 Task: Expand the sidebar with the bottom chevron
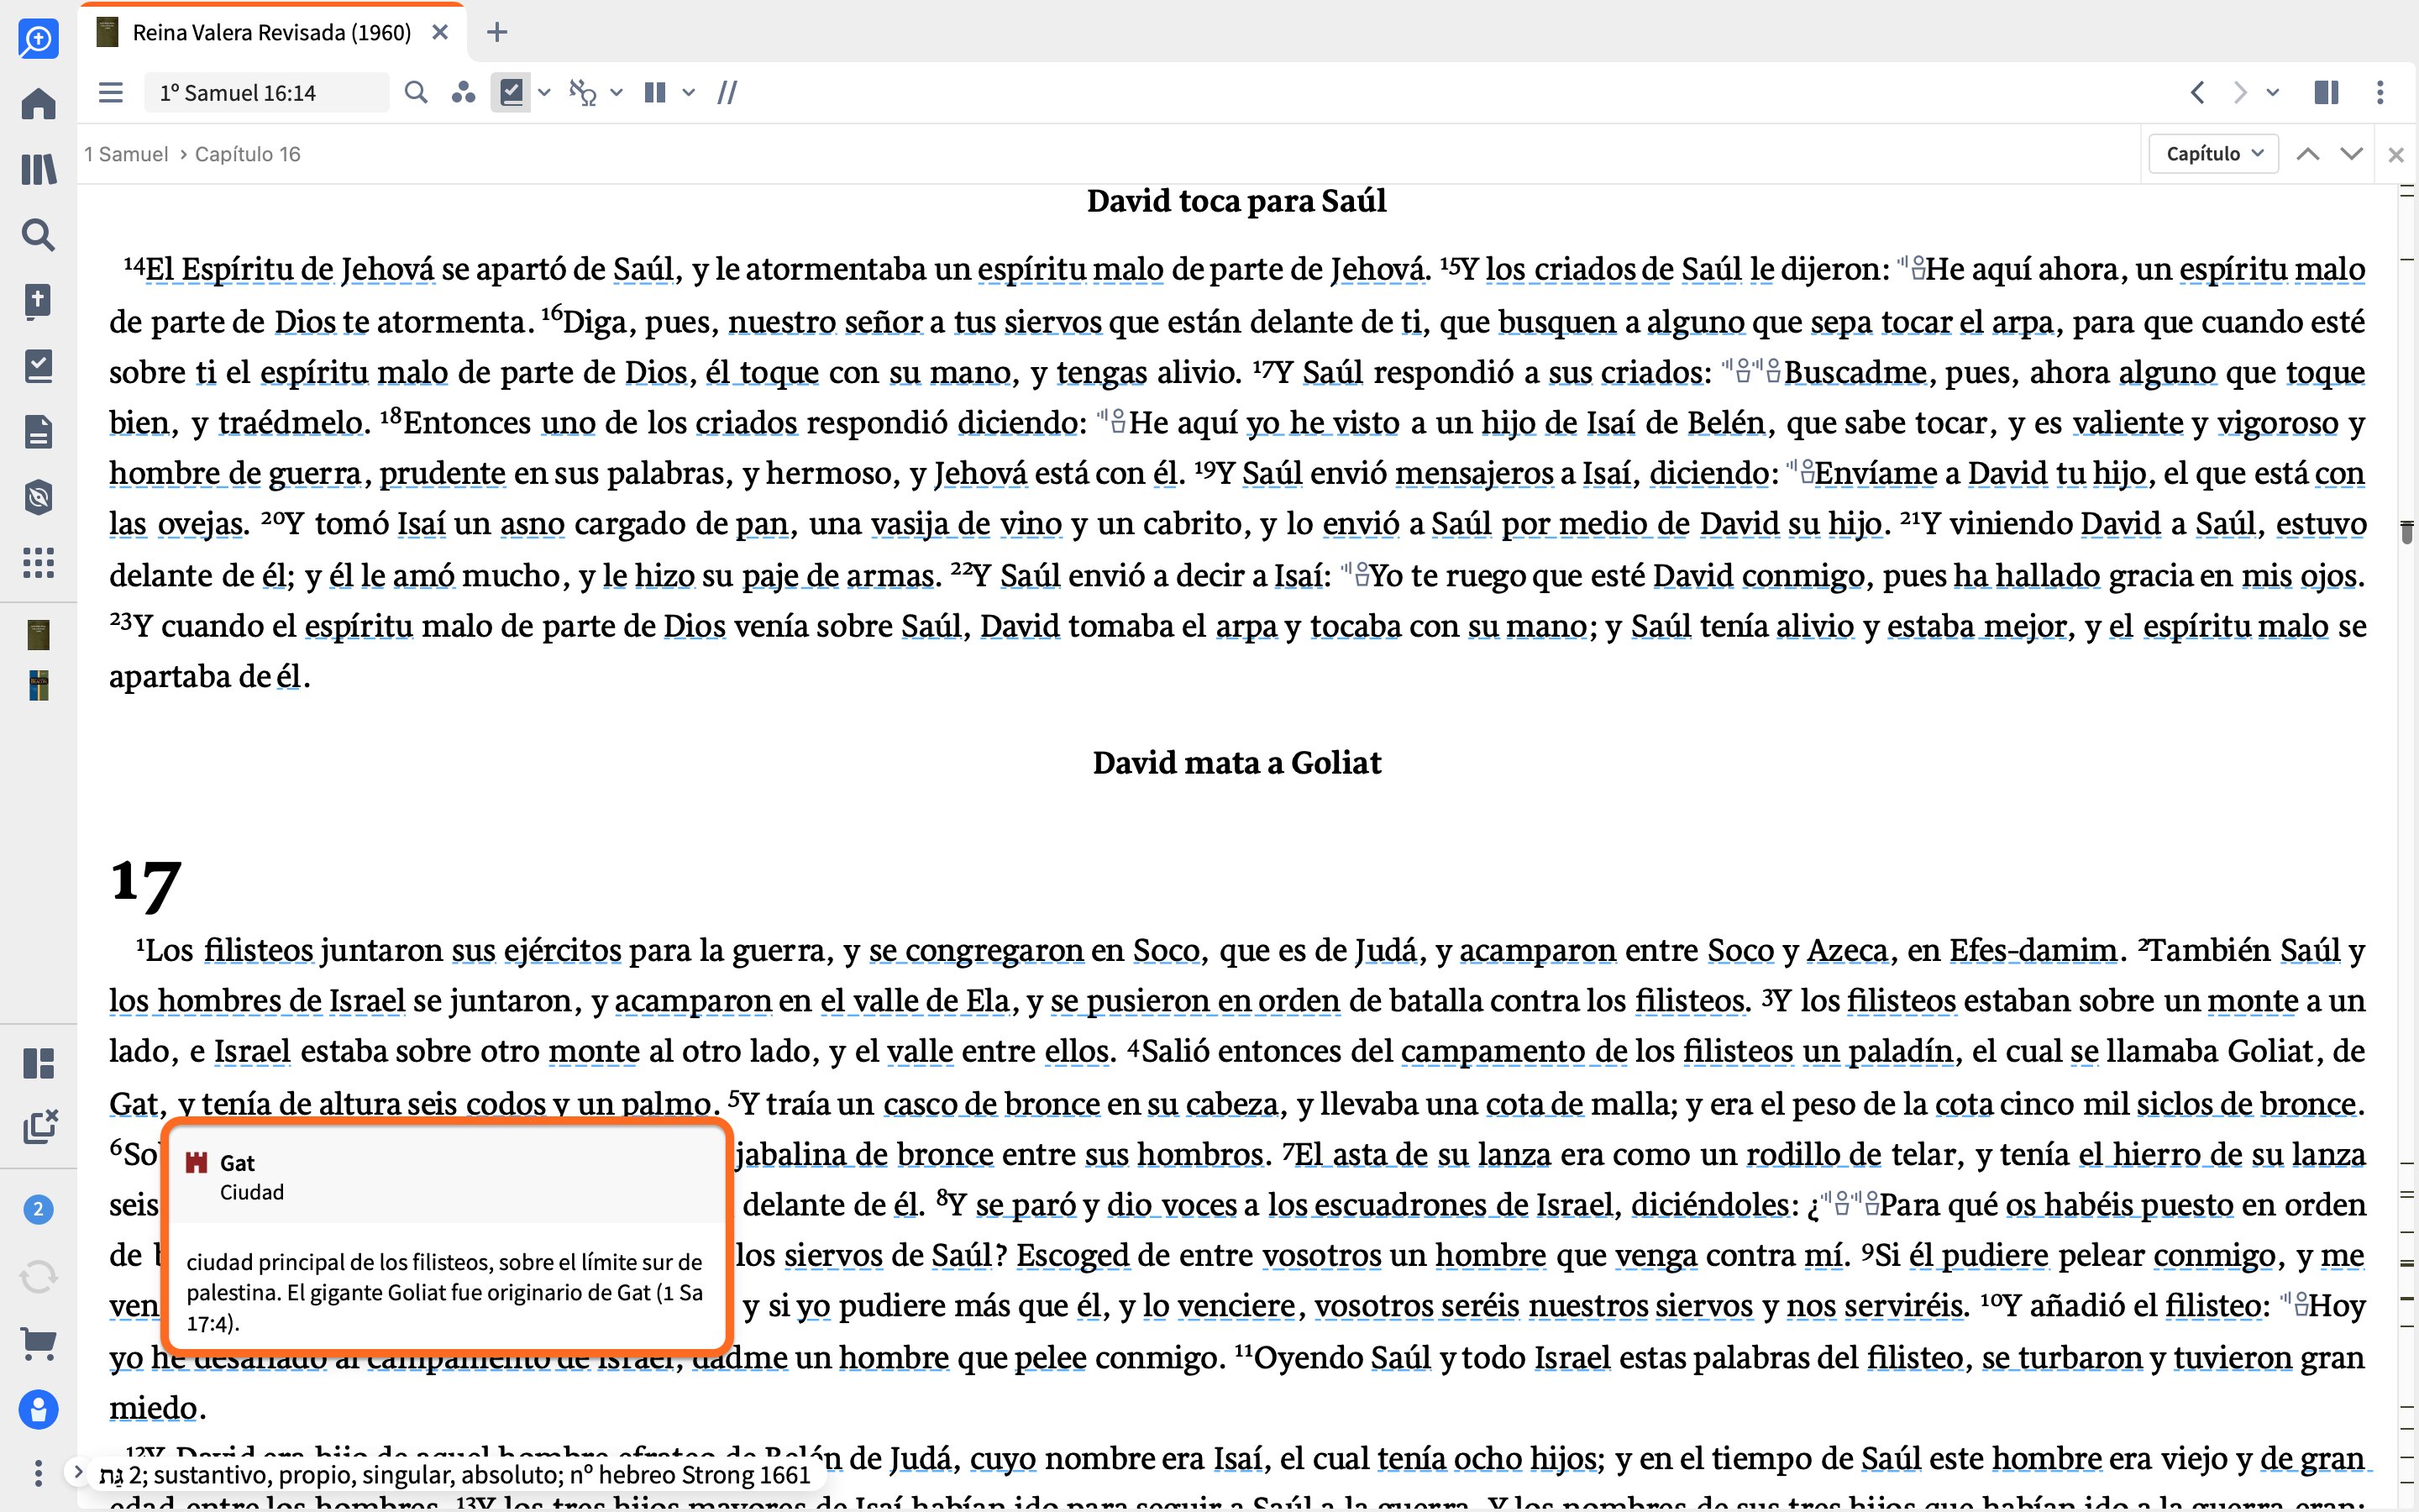tap(78, 1471)
